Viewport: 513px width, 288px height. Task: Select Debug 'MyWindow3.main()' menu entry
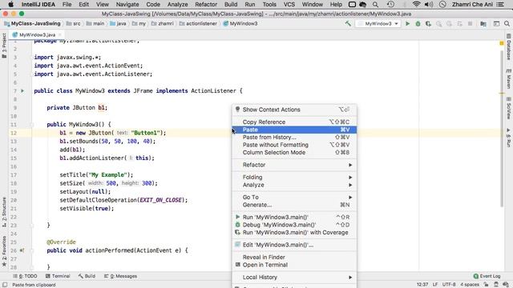tap(294, 225)
